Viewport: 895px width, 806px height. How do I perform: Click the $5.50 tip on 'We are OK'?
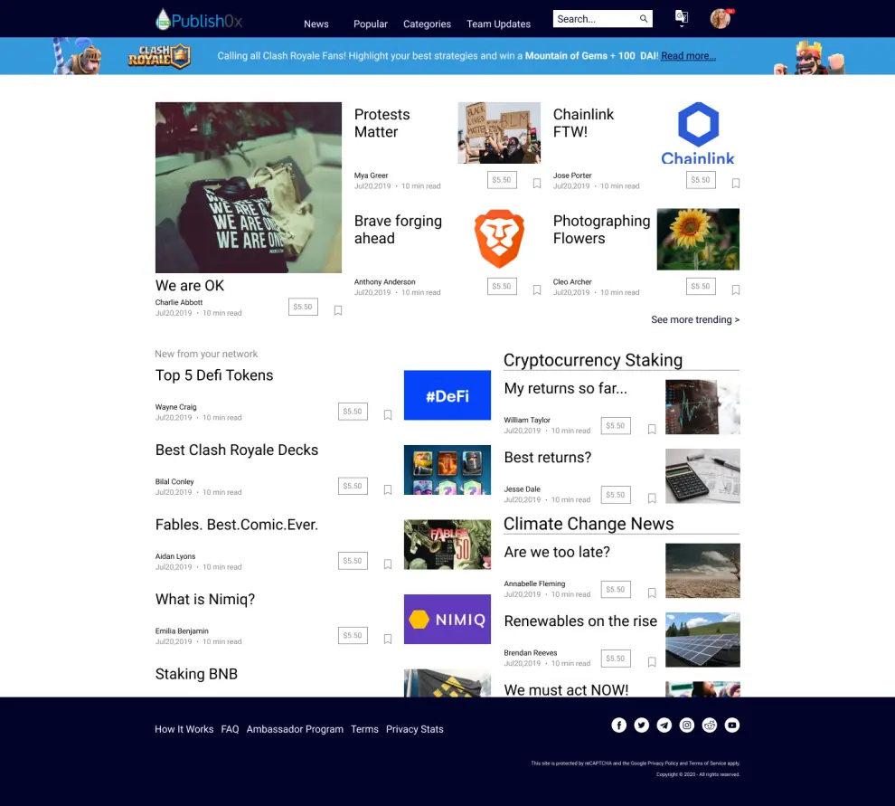click(303, 307)
